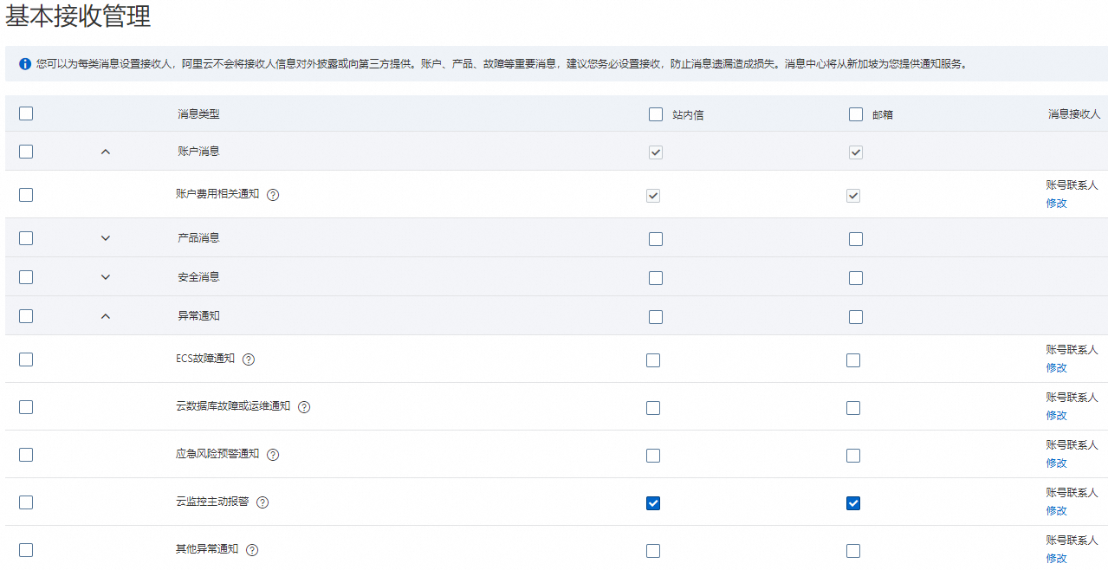Click 修改 link for 其他异常通知

[1056, 559]
